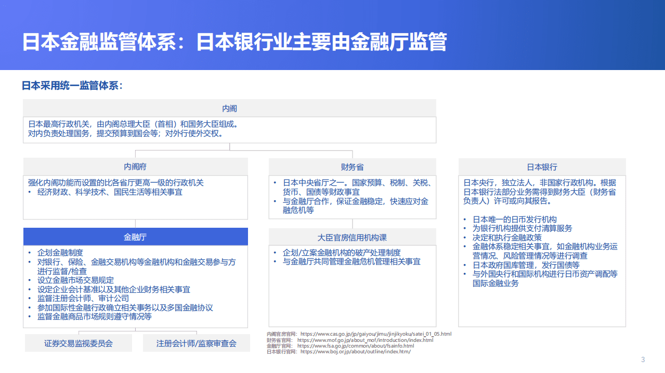Viewport: 665px width, 373px height.
Task: Select the 内阁 header box
Action: click(x=229, y=108)
